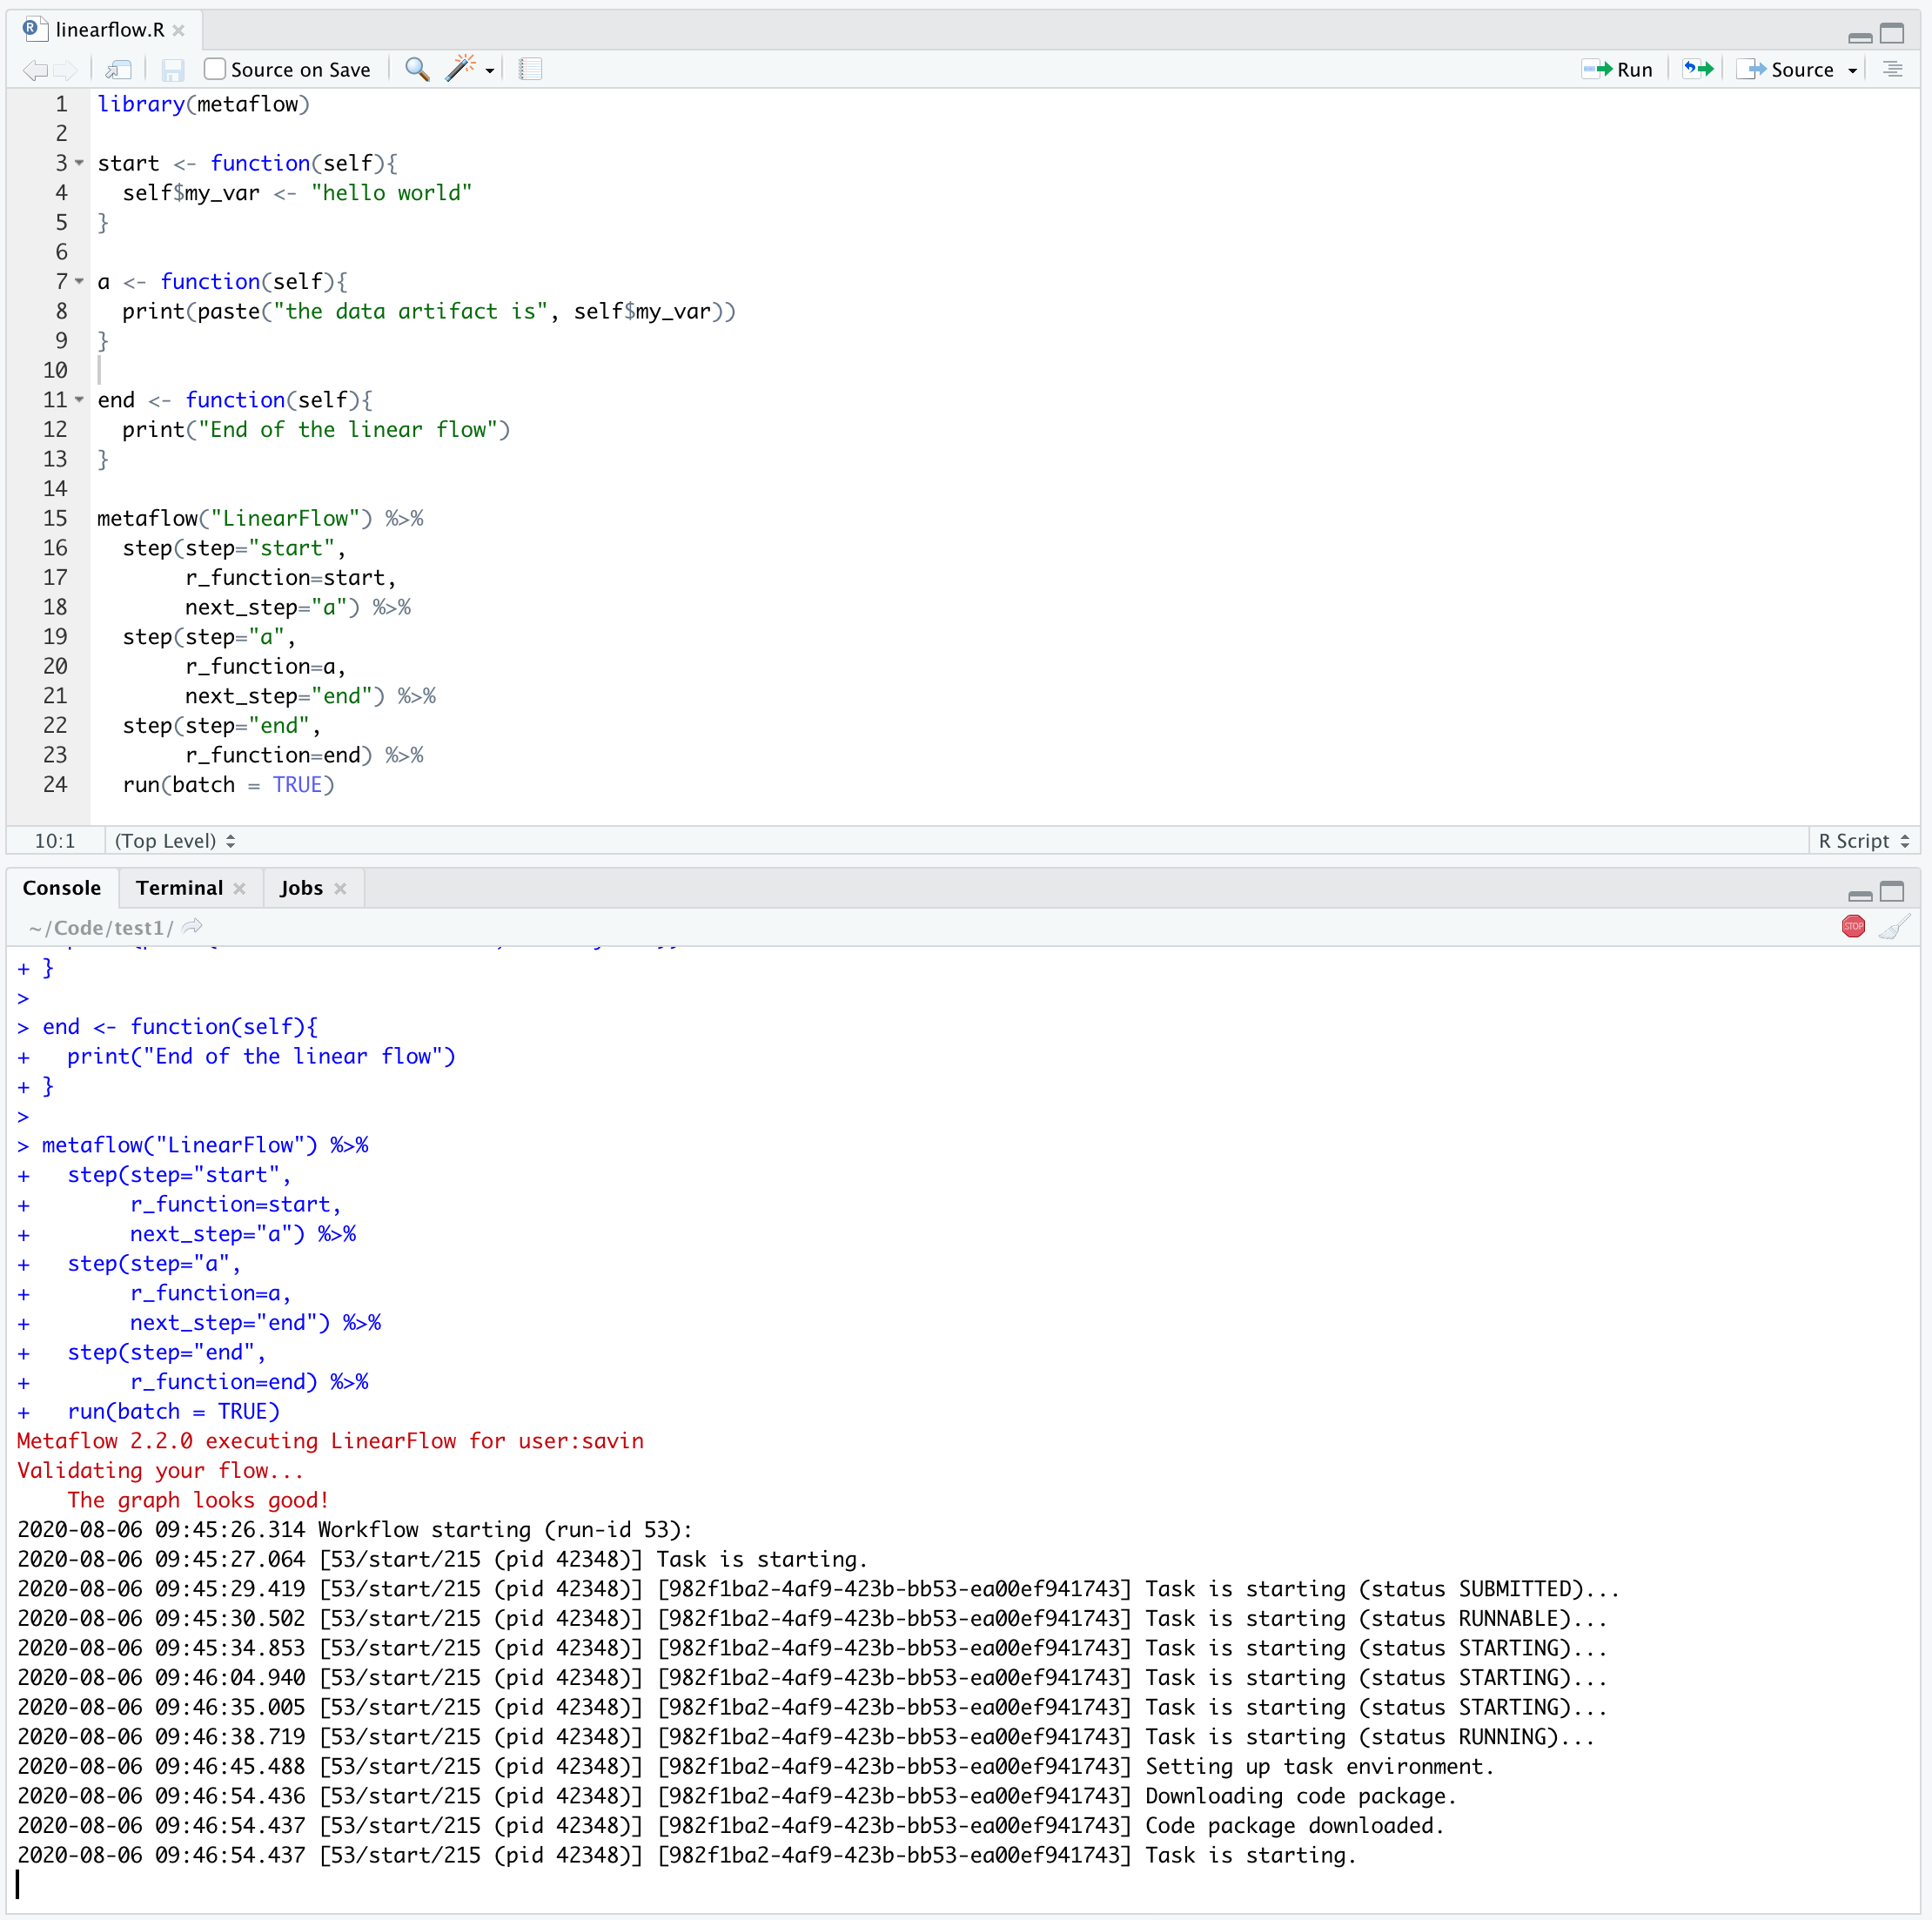Viewport: 1932px width, 1920px height.
Task: Open the R Script file type selector
Action: [1863, 841]
